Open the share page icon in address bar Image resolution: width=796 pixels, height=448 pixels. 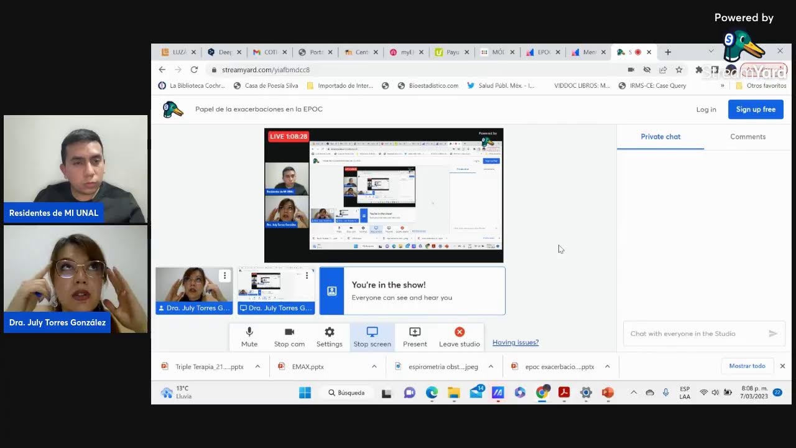coord(663,70)
